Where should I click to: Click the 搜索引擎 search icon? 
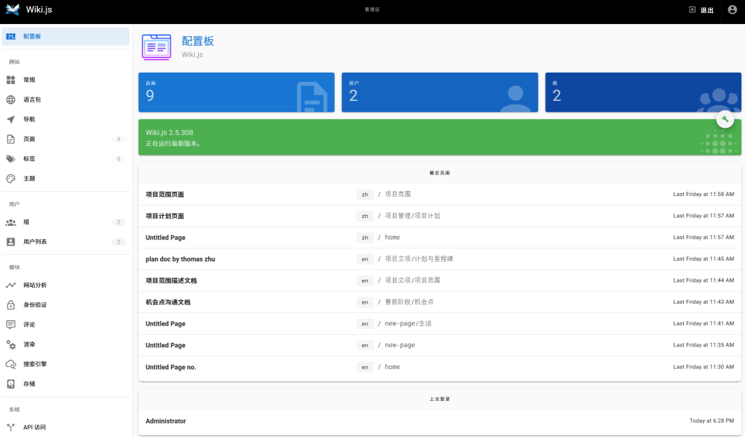11,364
